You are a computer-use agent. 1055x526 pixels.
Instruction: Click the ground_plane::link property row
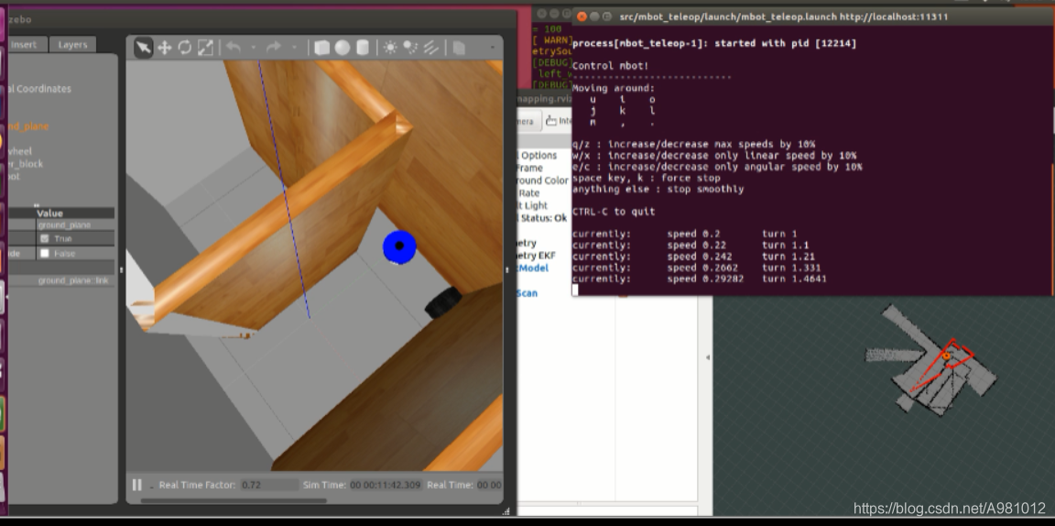[x=60, y=280]
